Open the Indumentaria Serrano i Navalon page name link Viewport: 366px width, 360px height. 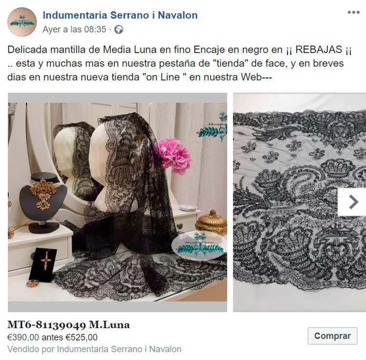tap(120, 16)
